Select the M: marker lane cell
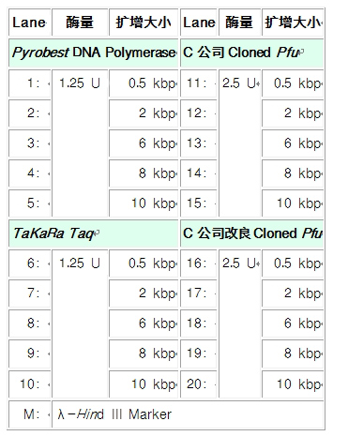Viewport: 348px width, 436px height. point(30,414)
